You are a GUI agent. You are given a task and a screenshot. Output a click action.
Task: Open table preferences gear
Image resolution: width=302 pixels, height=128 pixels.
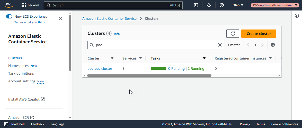tap(273, 45)
